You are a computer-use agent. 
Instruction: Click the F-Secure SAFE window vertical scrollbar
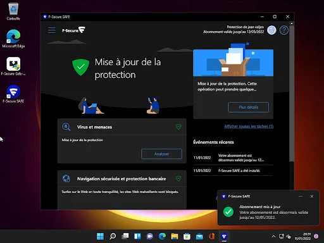tap(292, 94)
